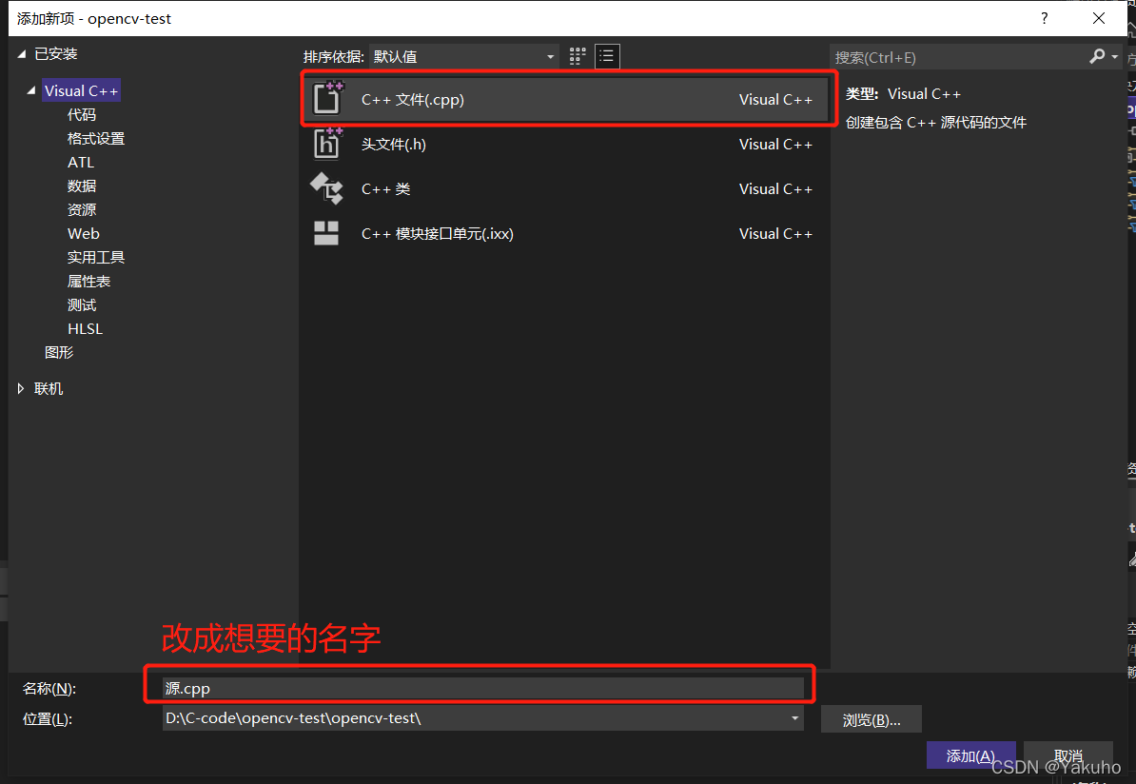
Task: Click the 位置 path field
Action: [482, 718]
